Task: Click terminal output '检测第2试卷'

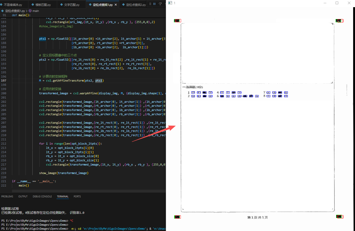Action: pos(10,208)
